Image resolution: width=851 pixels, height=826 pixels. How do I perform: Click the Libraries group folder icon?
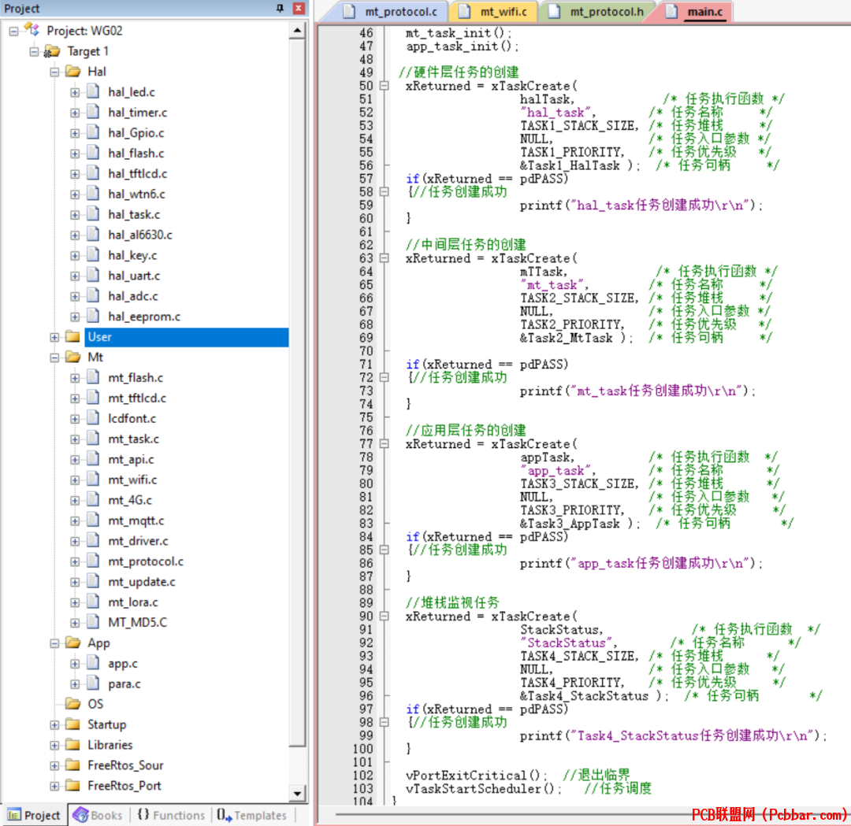[72, 745]
